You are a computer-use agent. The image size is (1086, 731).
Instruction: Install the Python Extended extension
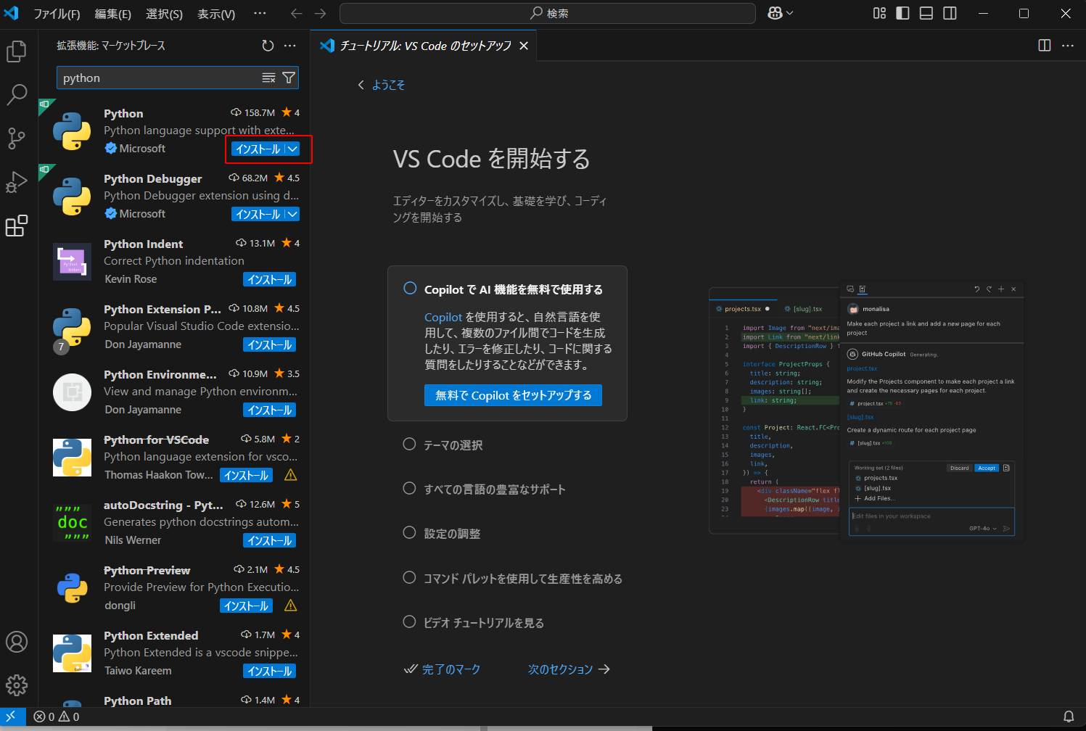point(269,671)
